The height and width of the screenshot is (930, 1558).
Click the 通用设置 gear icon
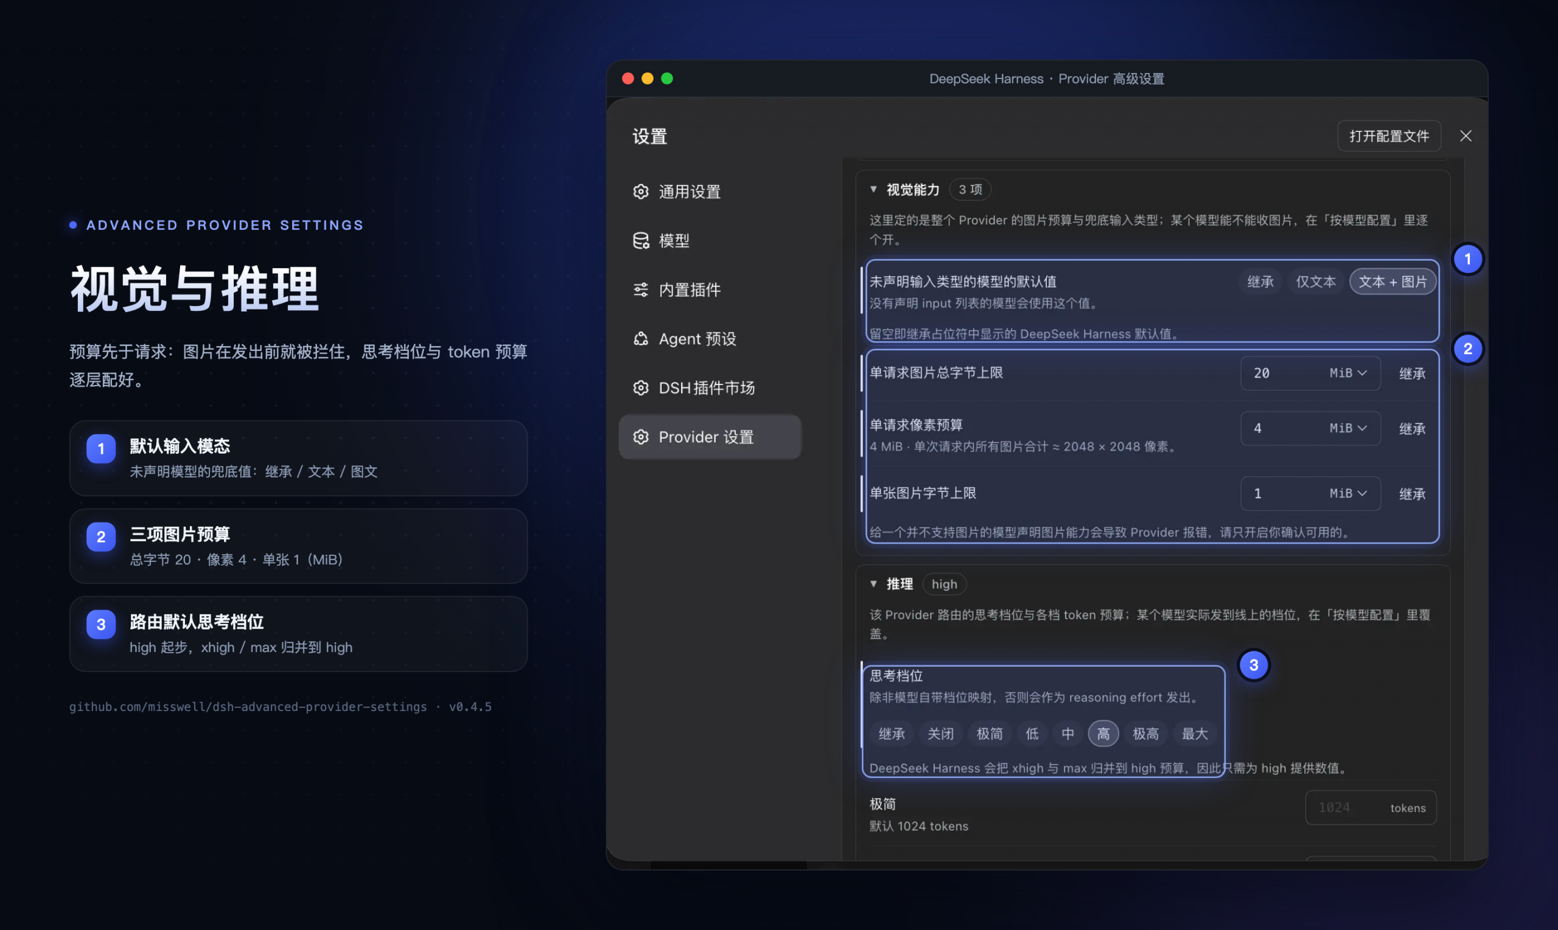pyautogui.click(x=640, y=192)
